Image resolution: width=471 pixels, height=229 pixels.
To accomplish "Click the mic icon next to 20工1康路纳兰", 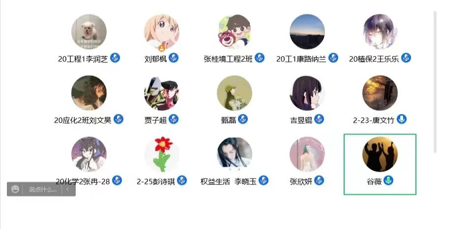I will (333, 57).
